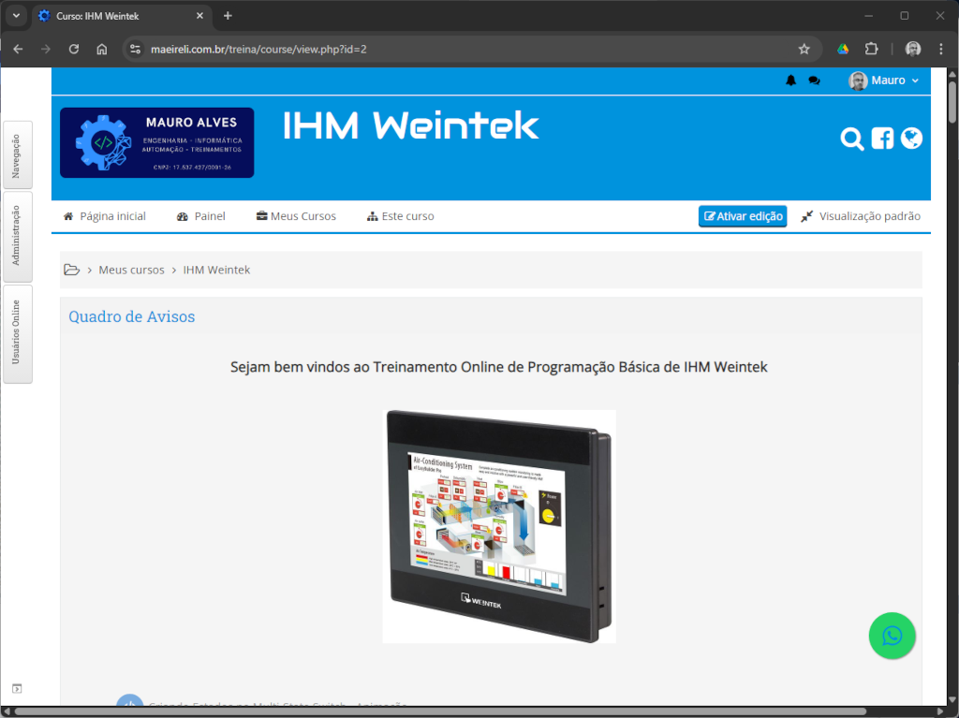Screen dimensions: 959x718
Task: Go to Página inicial menu item
Action: coord(105,216)
